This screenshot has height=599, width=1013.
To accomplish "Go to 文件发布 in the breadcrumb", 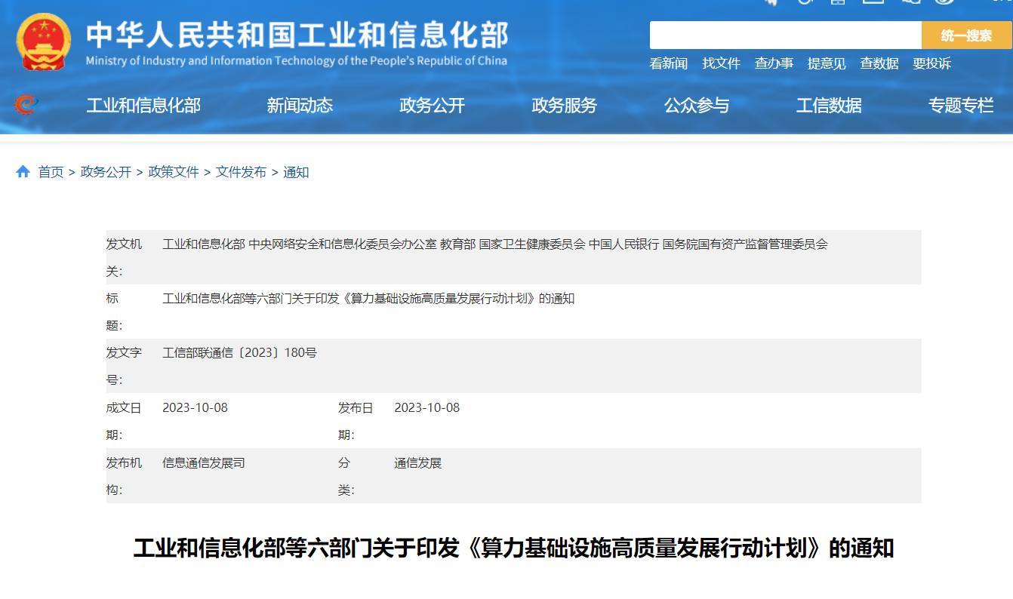I will (x=241, y=172).
